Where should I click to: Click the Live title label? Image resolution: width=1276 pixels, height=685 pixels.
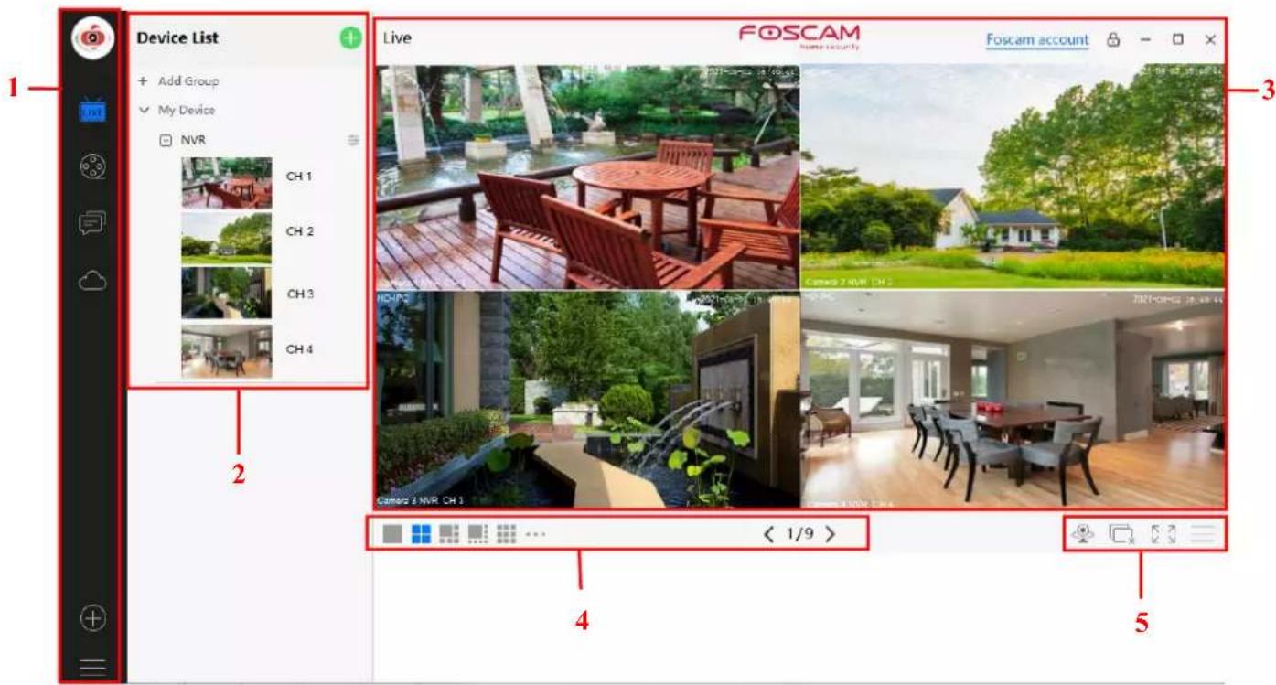tap(397, 38)
